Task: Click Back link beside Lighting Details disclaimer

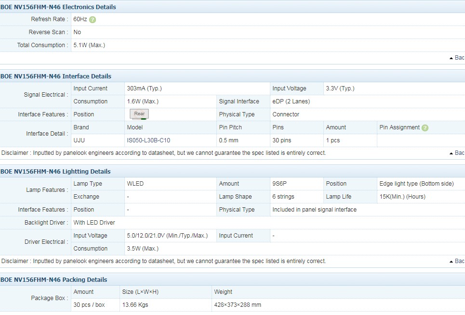Action: 457,261
